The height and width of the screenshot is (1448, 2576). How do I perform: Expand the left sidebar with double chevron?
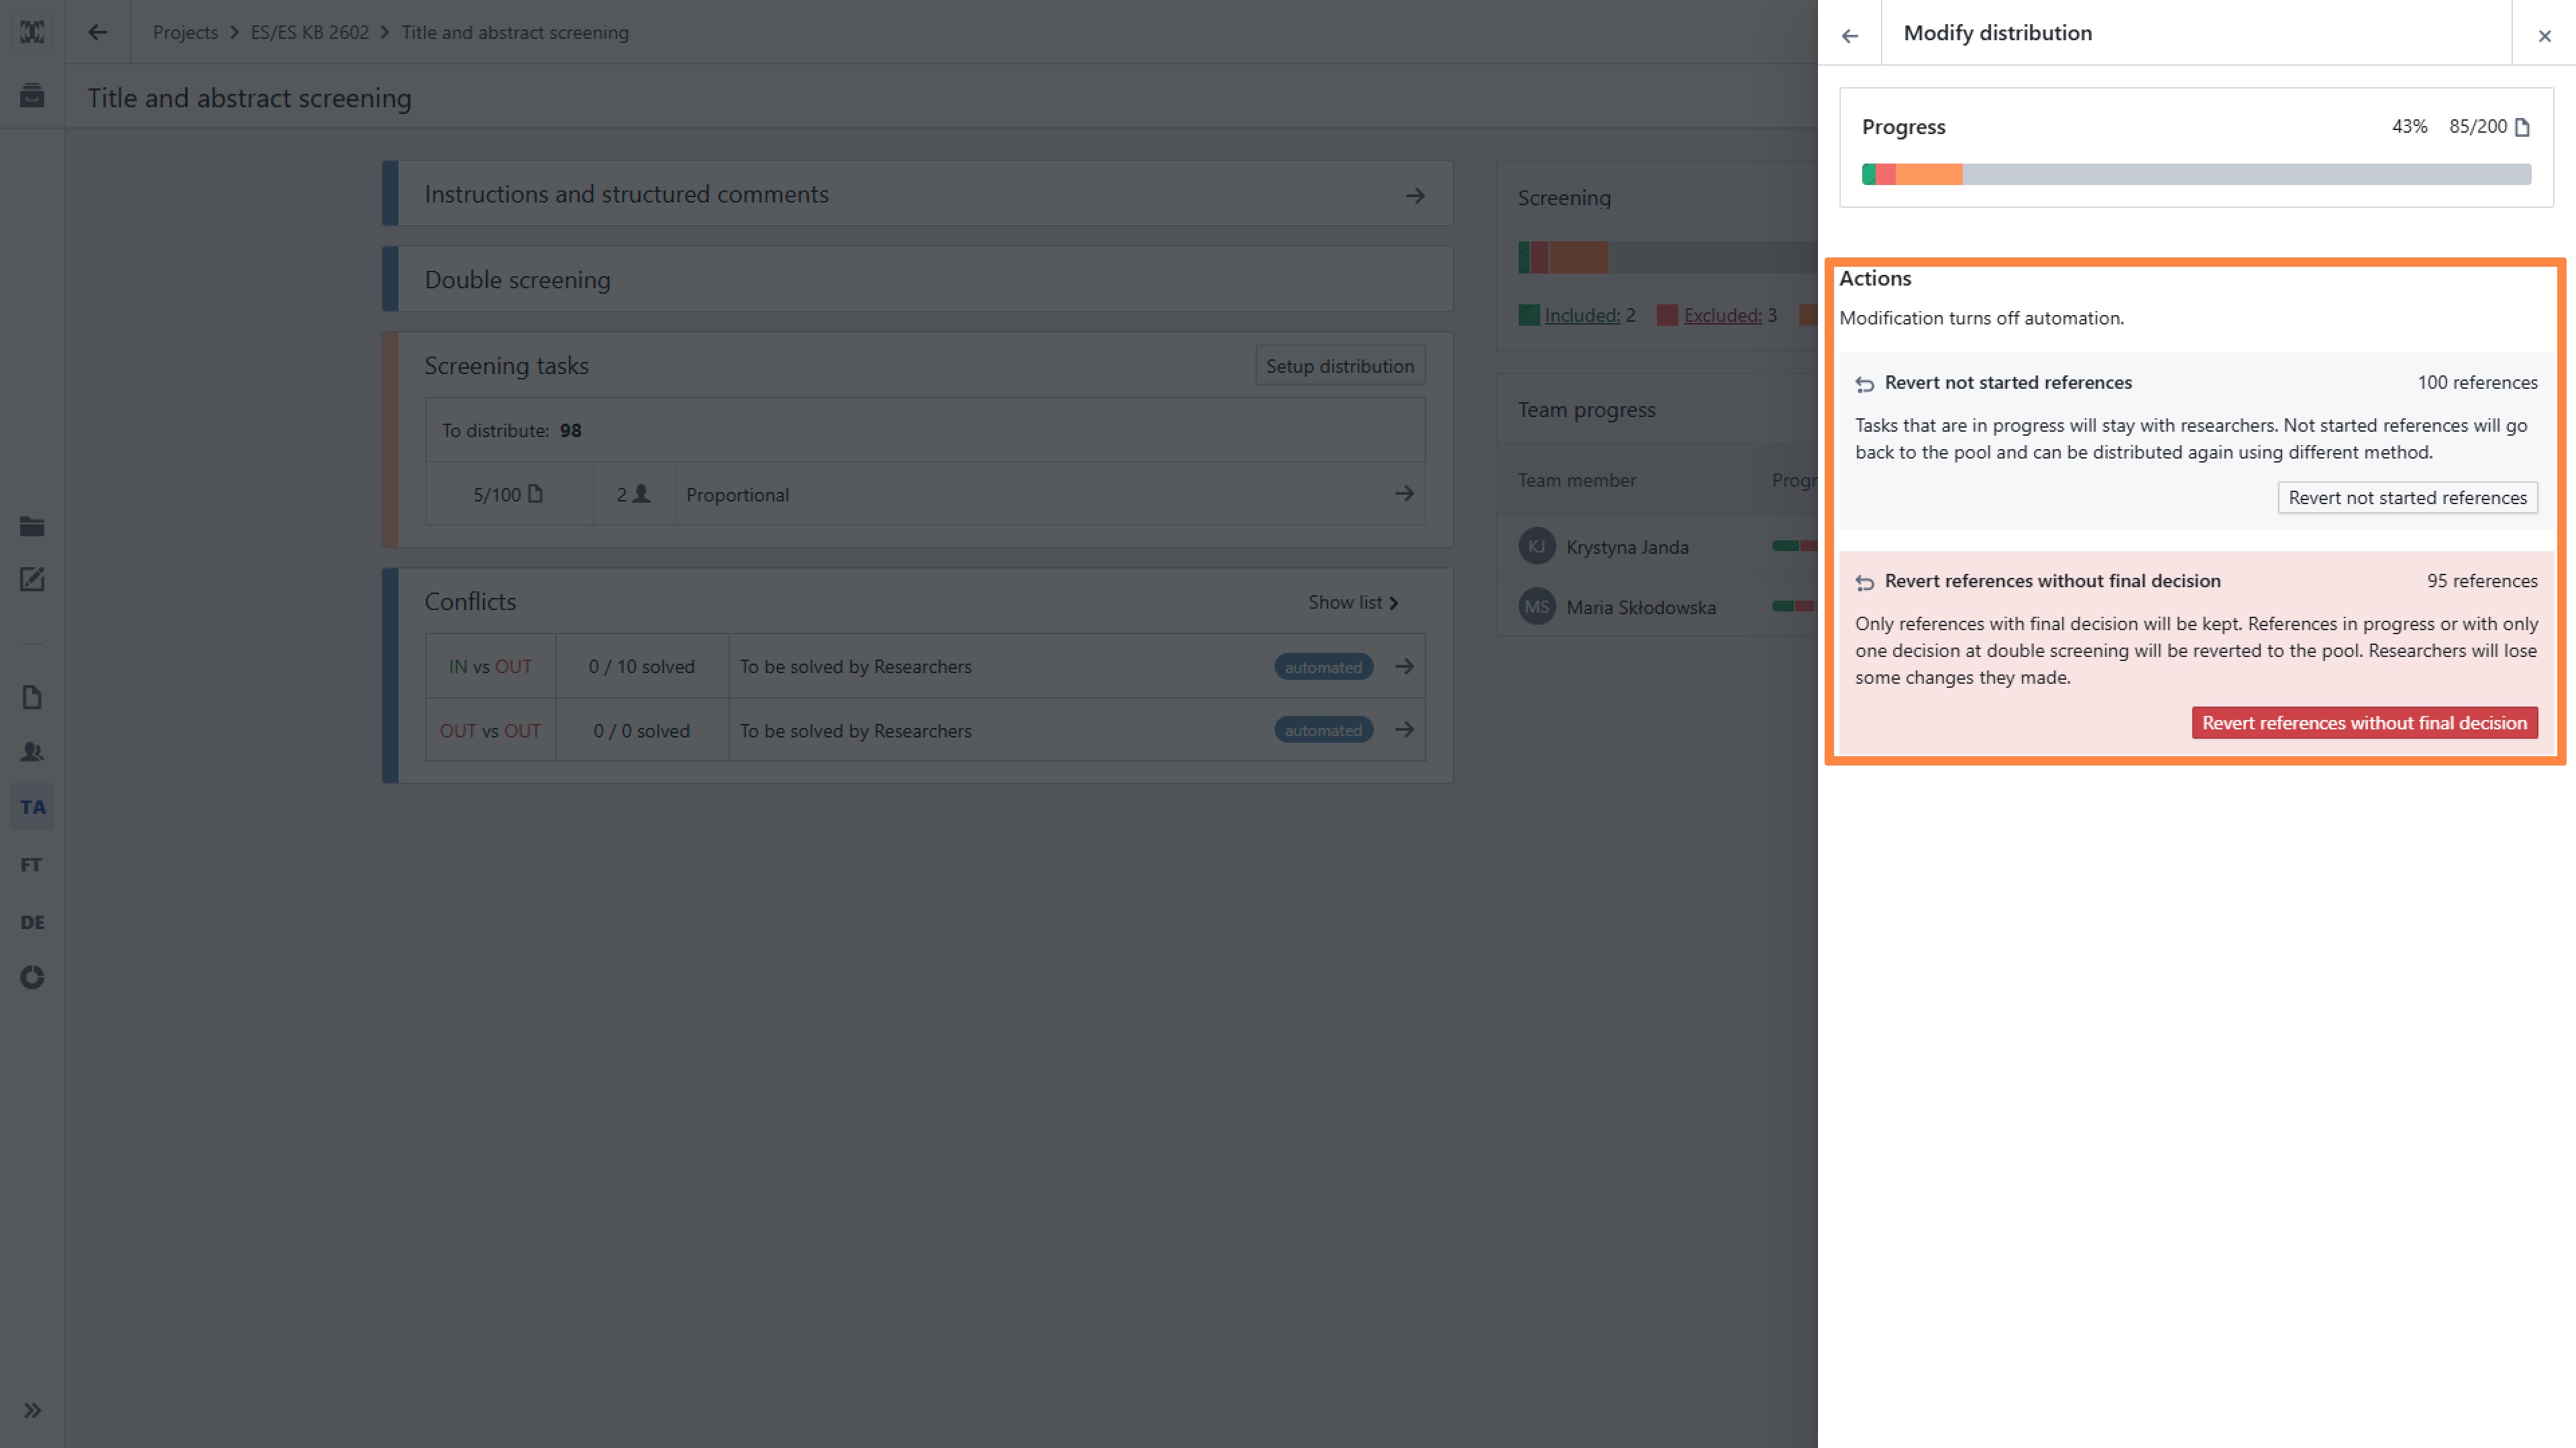[32, 1410]
